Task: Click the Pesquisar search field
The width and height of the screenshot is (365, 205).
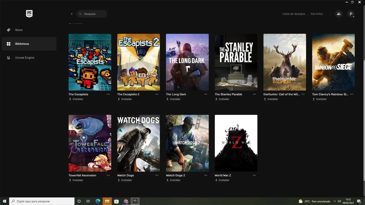Action: (x=92, y=14)
